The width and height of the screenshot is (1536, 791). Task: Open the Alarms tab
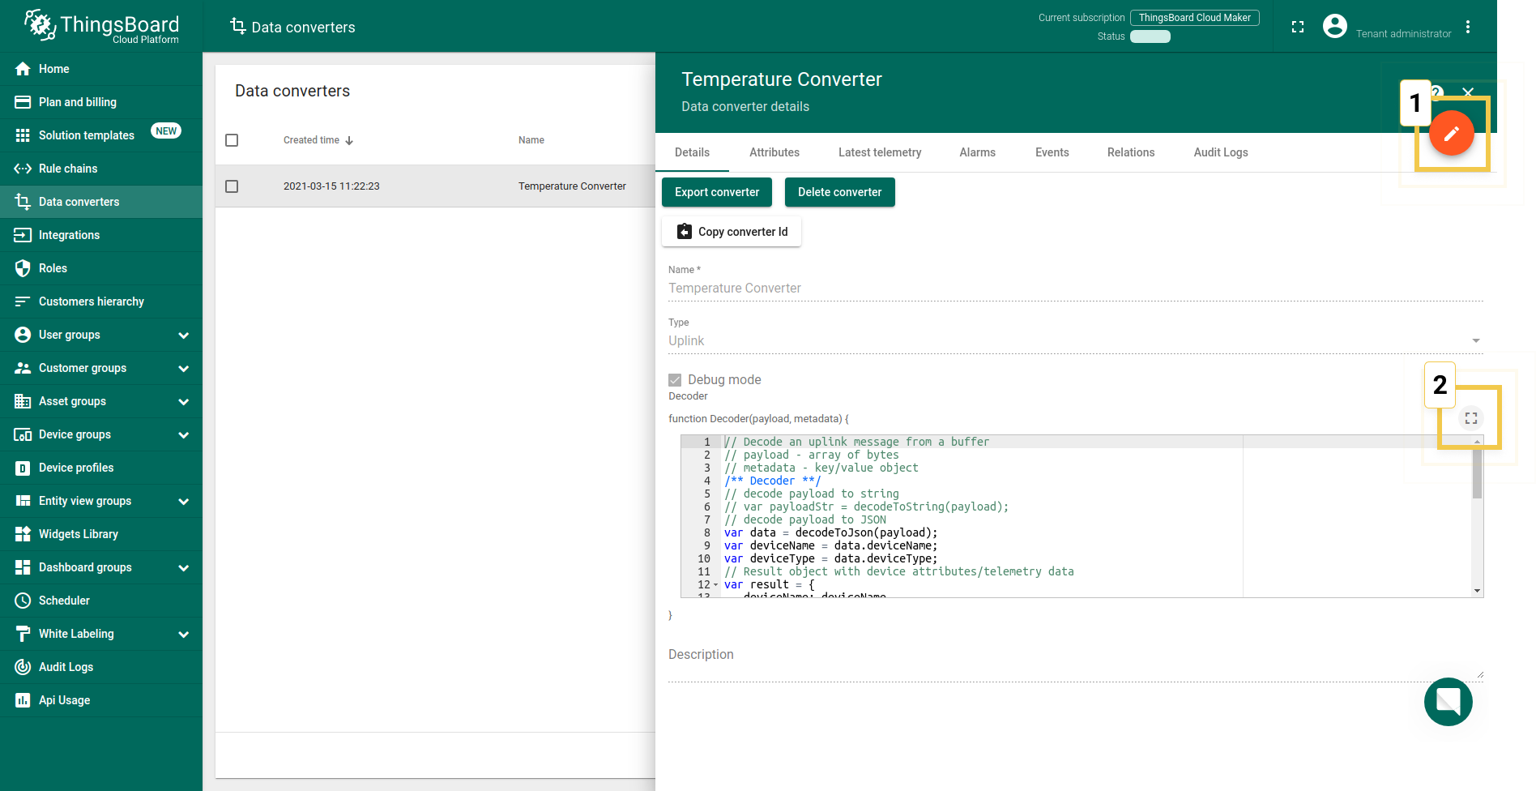click(x=978, y=152)
